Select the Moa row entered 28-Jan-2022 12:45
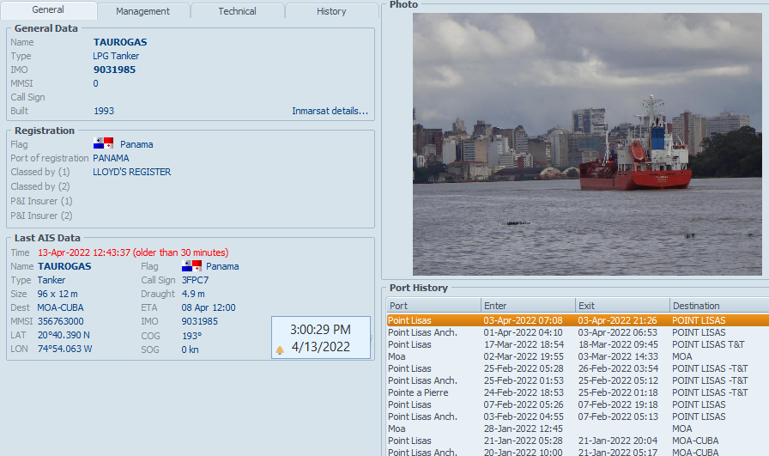The image size is (769, 456). pos(578,429)
